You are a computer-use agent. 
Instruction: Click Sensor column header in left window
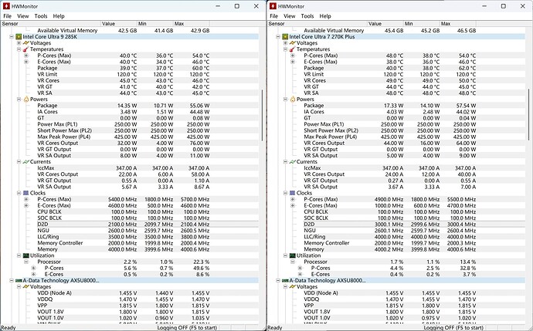[51, 24]
